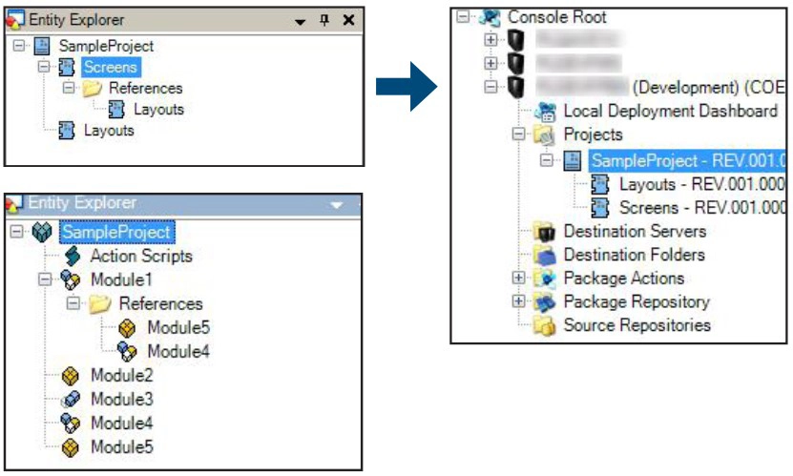Click the Destination Folders icon
This screenshot has width=793, height=476.
click(546, 255)
